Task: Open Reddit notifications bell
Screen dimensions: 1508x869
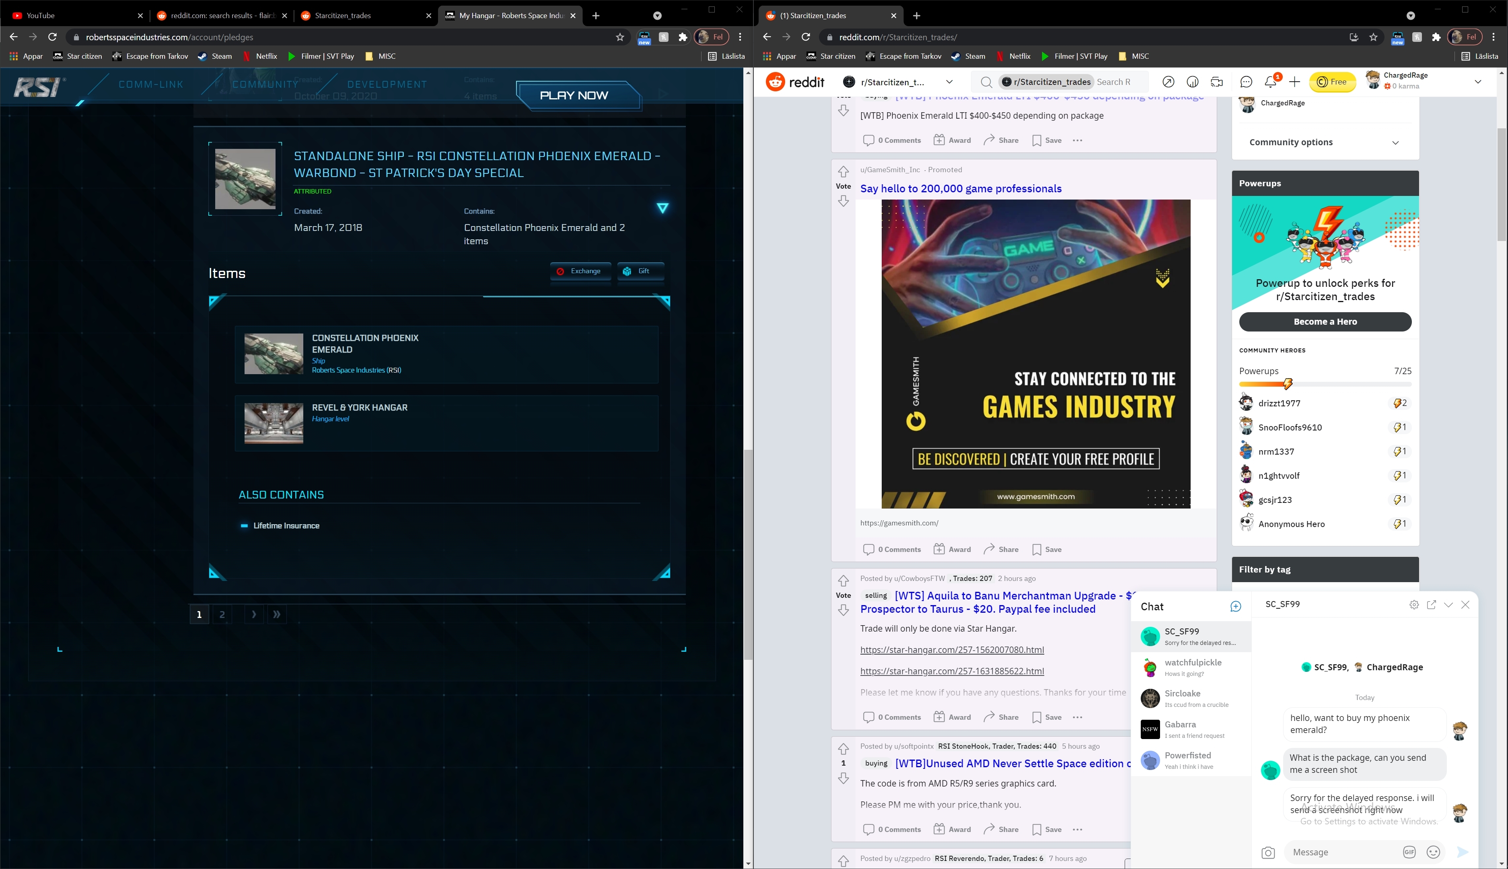Action: pos(1270,82)
